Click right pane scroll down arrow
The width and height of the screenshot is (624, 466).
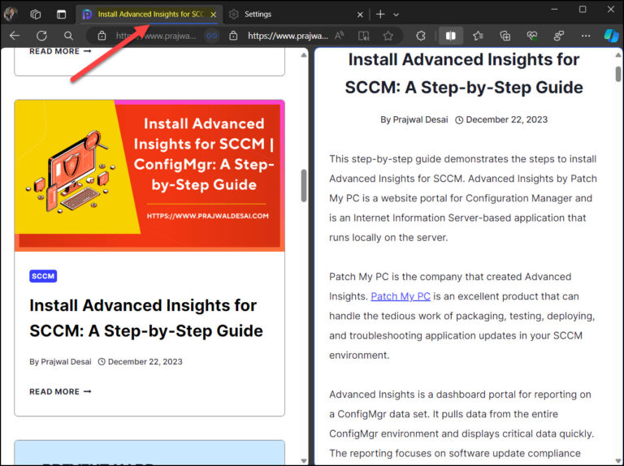point(618,461)
